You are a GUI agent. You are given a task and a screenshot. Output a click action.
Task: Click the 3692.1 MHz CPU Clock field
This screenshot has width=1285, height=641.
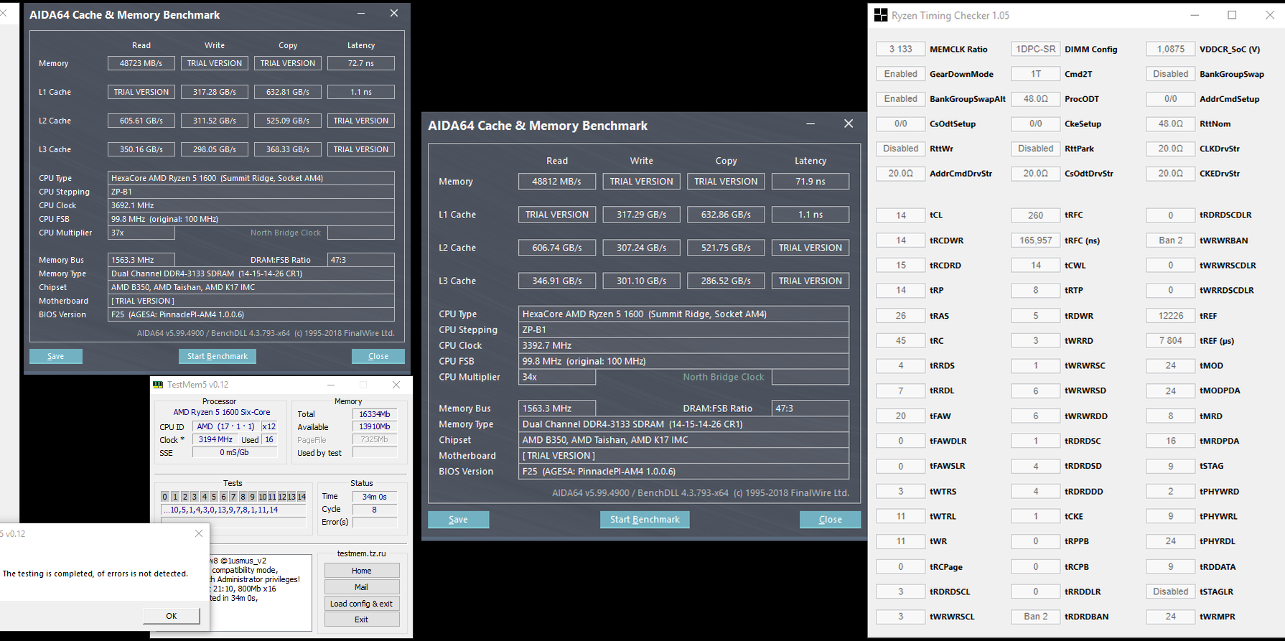pos(251,205)
